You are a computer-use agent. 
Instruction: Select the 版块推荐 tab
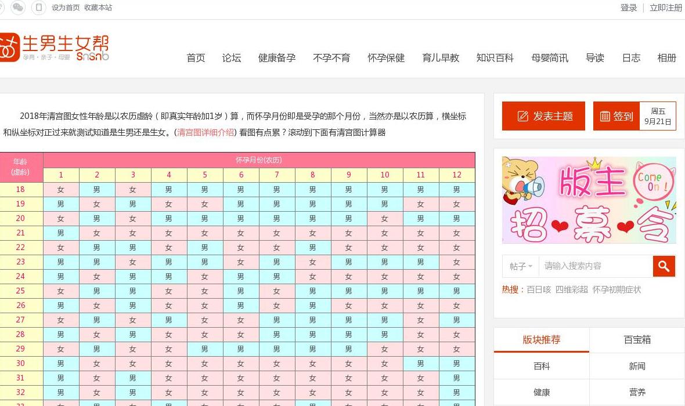point(541,340)
